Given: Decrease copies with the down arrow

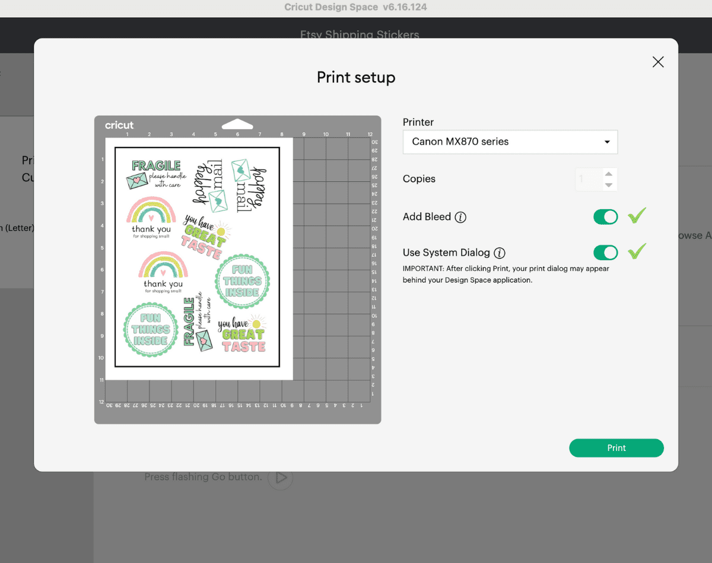Looking at the screenshot, I should 608,185.
